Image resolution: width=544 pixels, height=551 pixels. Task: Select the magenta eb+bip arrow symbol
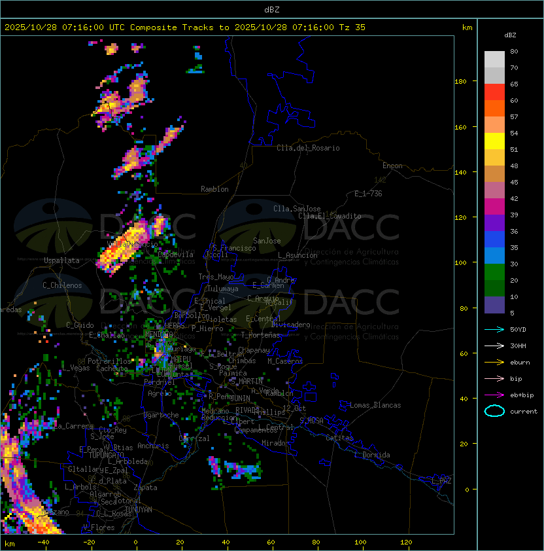494,395
